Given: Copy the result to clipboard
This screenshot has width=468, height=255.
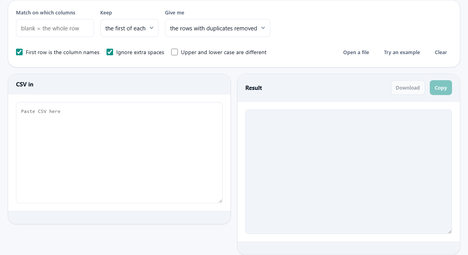Looking at the screenshot, I should (x=441, y=88).
